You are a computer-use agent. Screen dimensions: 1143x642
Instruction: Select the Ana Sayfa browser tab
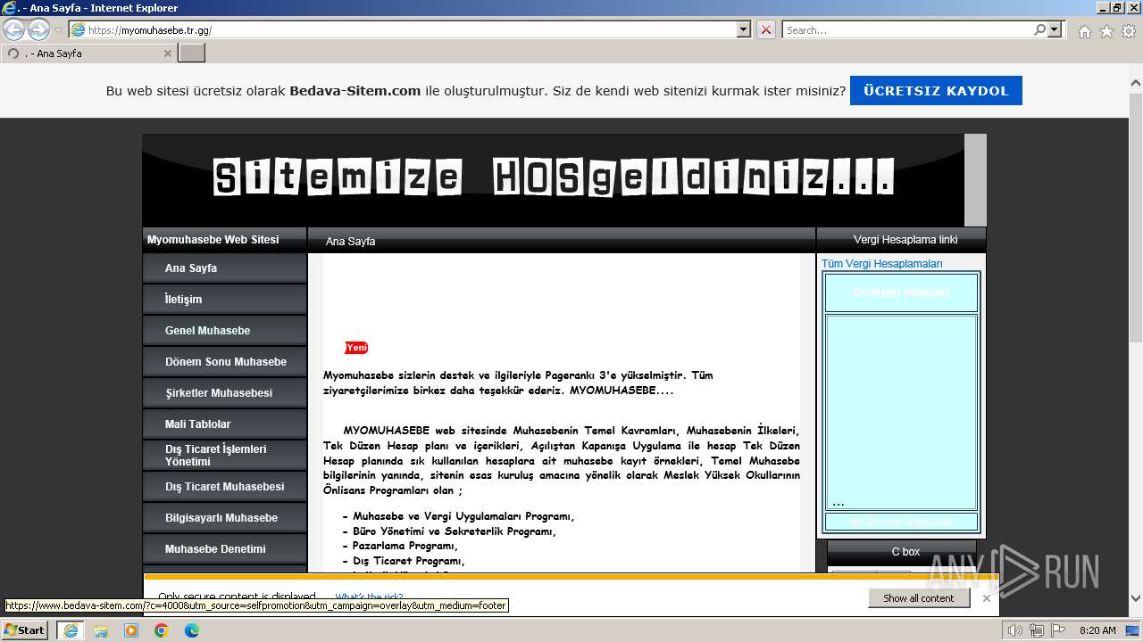click(88, 53)
